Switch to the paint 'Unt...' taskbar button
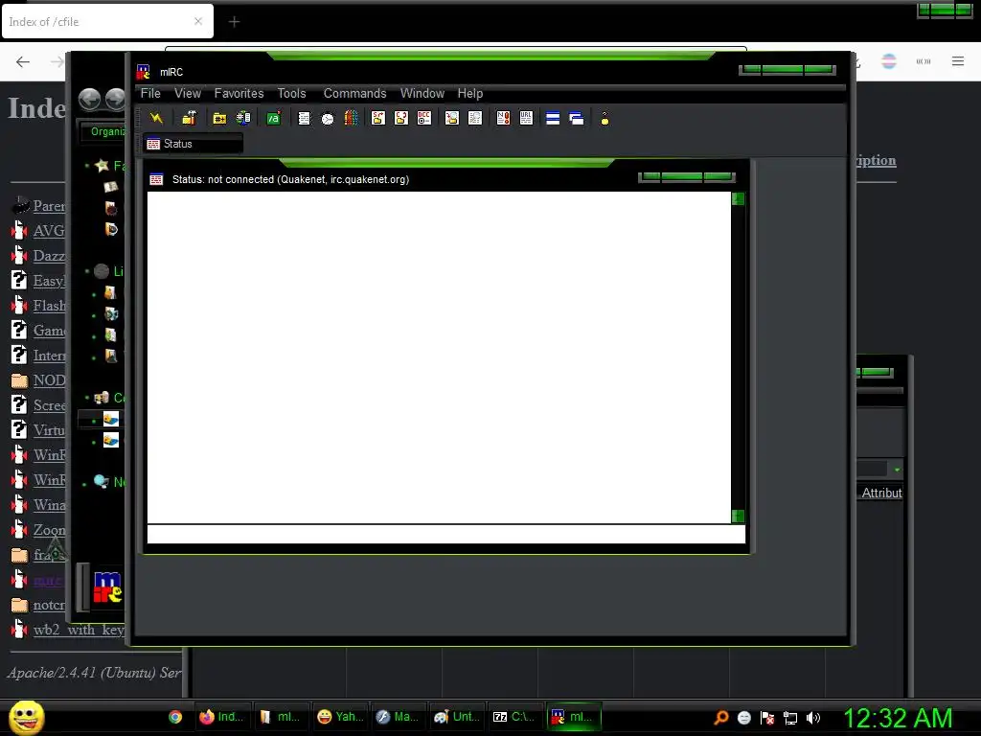 click(x=457, y=717)
